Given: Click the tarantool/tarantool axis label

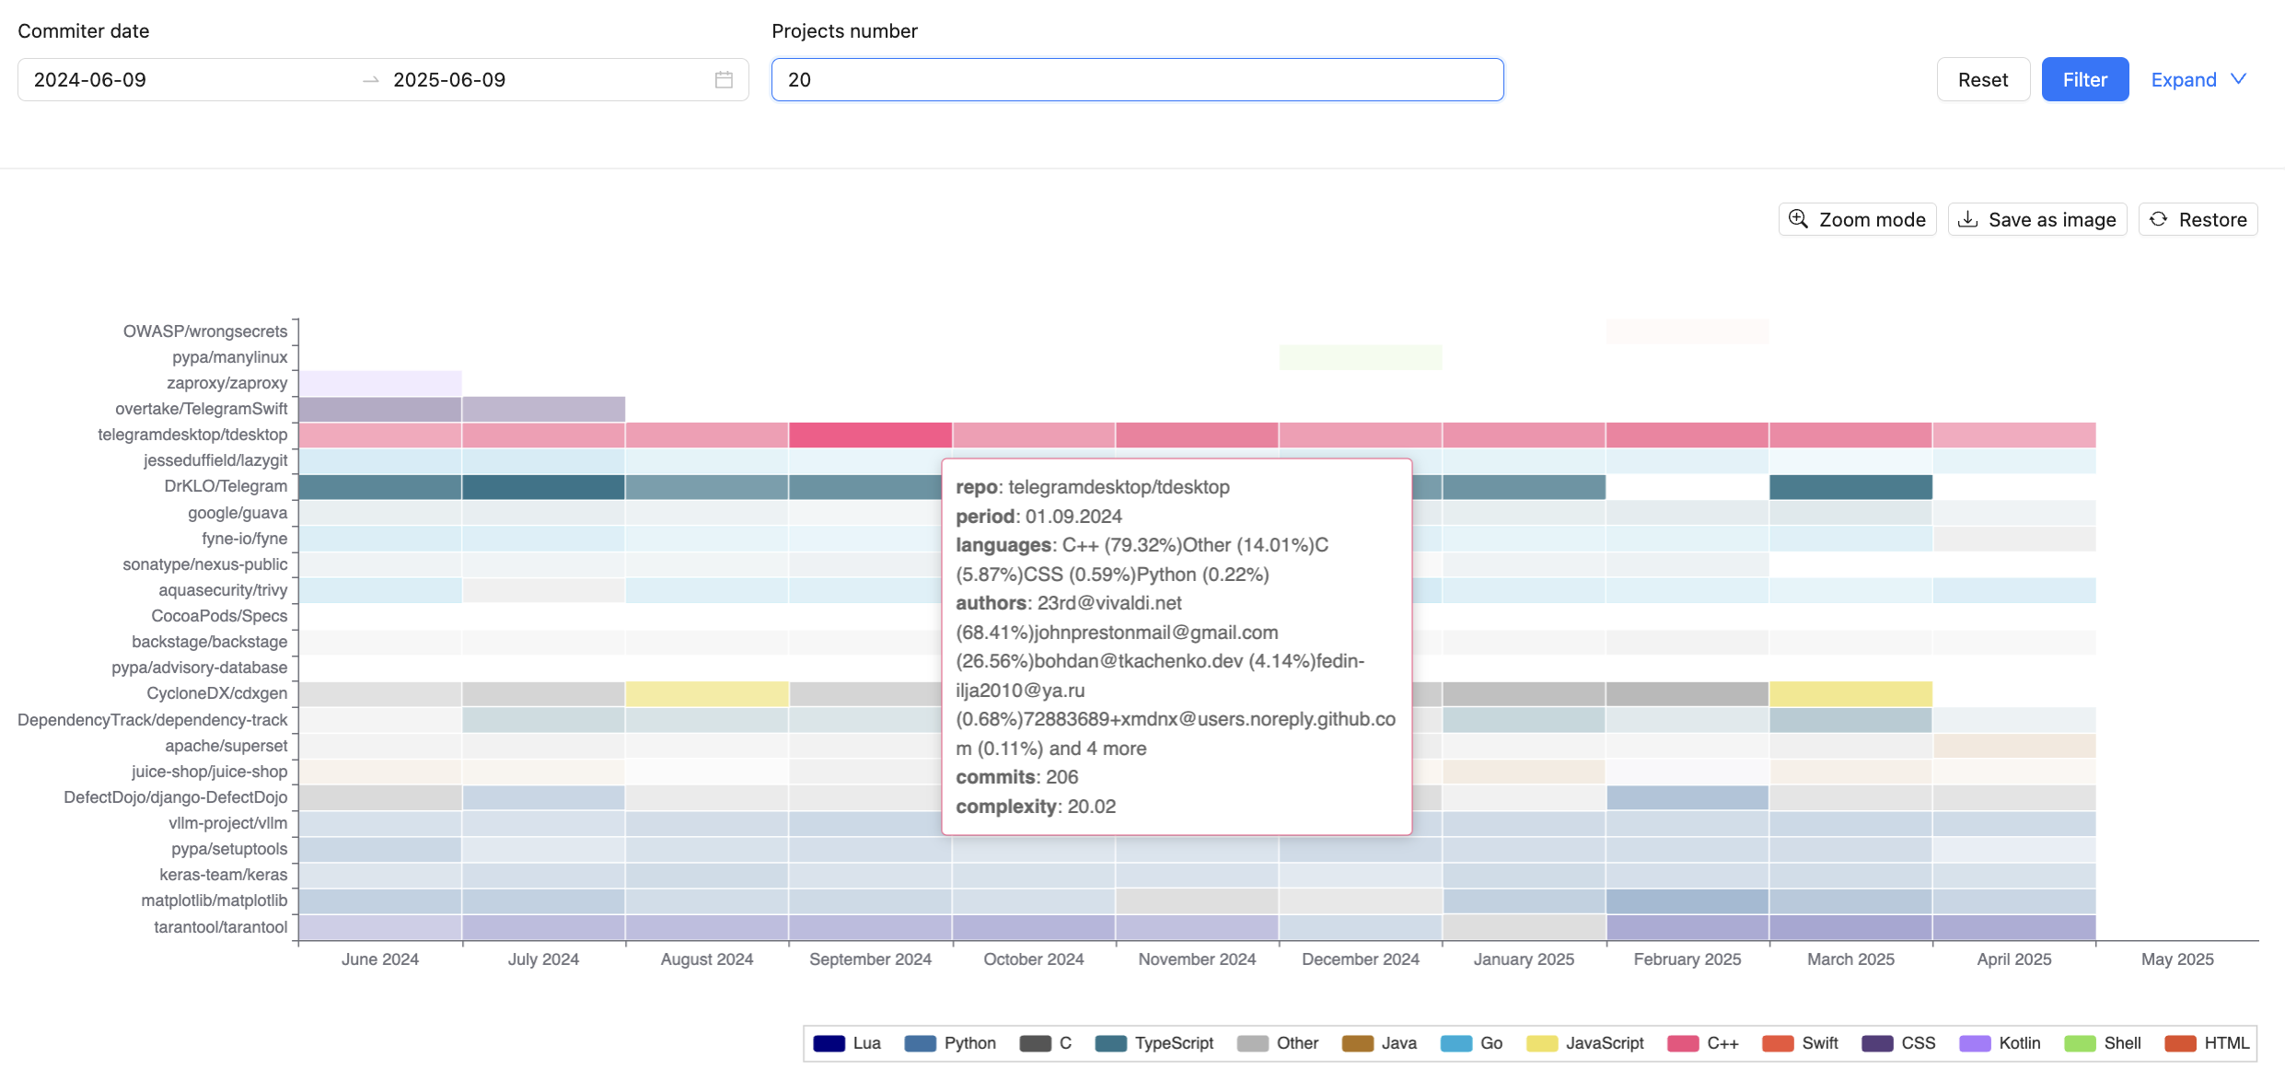Looking at the screenshot, I should 221,927.
